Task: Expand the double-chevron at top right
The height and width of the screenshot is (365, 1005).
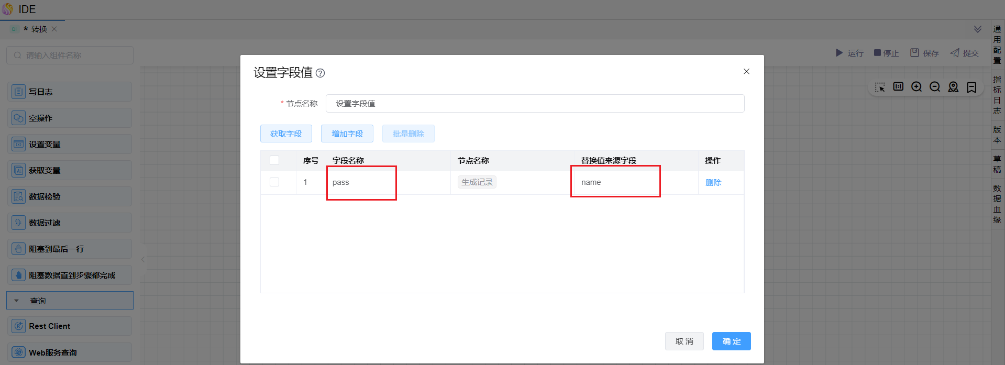Action: pyautogui.click(x=977, y=29)
